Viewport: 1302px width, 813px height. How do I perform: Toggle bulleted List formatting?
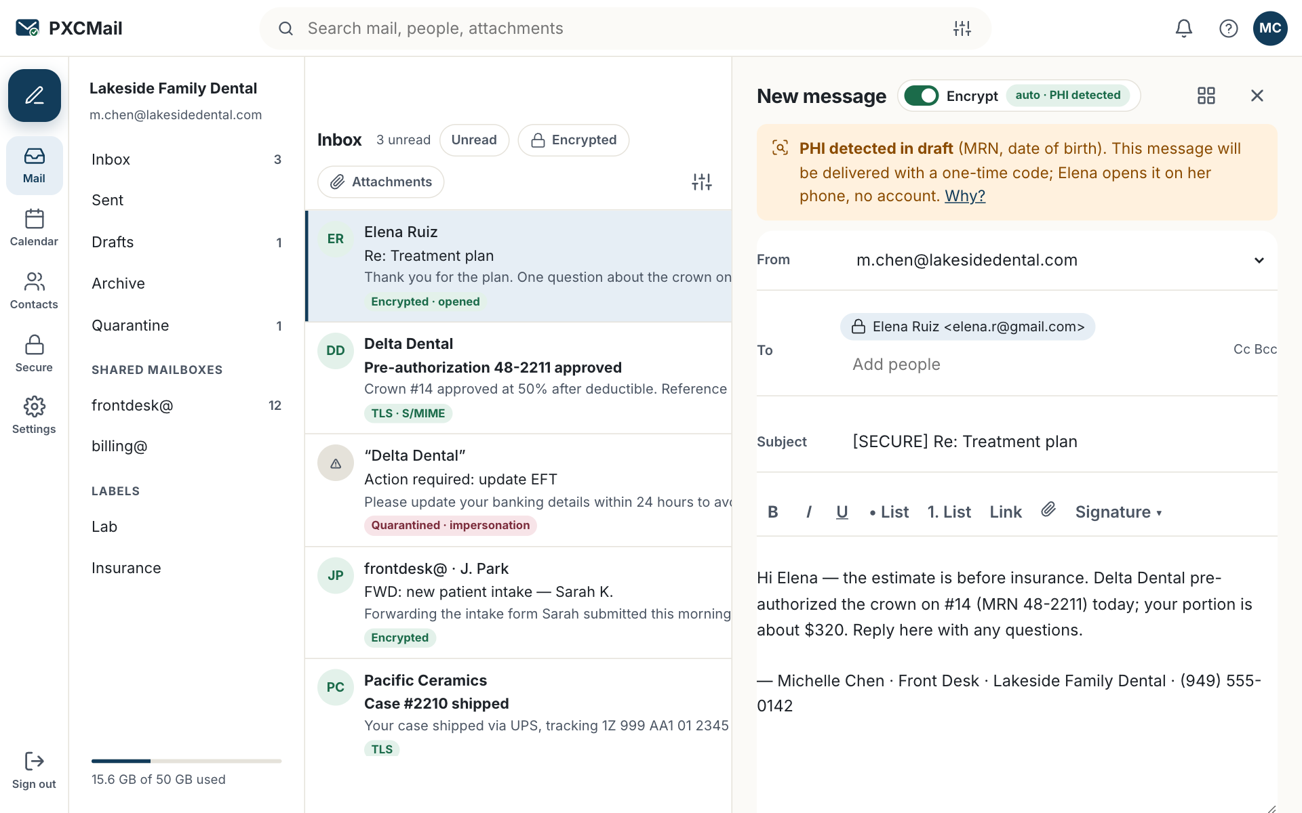click(x=889, y=512)
